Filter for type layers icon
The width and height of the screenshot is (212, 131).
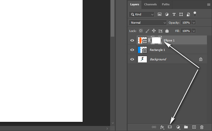coord(174,14)
